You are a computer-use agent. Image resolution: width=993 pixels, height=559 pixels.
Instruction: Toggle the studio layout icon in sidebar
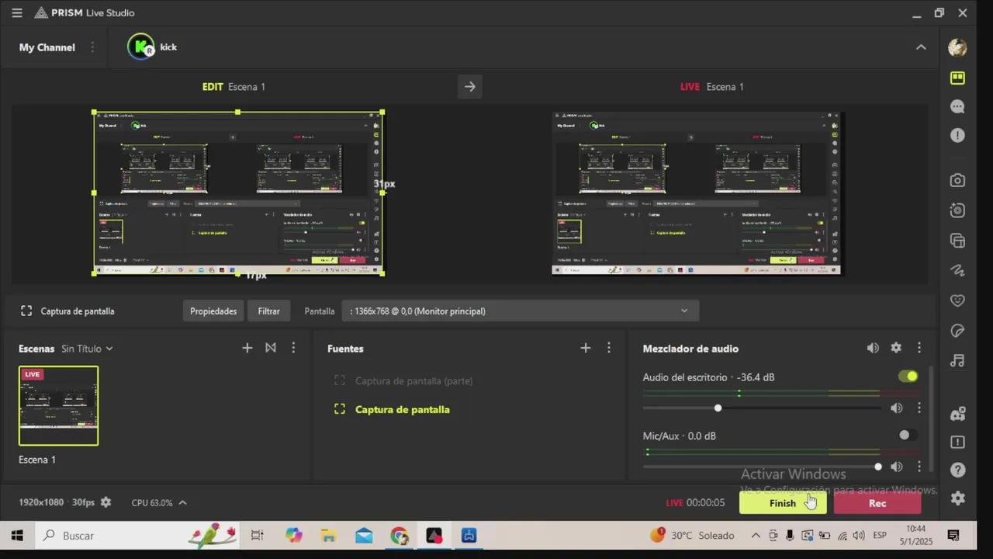tap(957, 78)
